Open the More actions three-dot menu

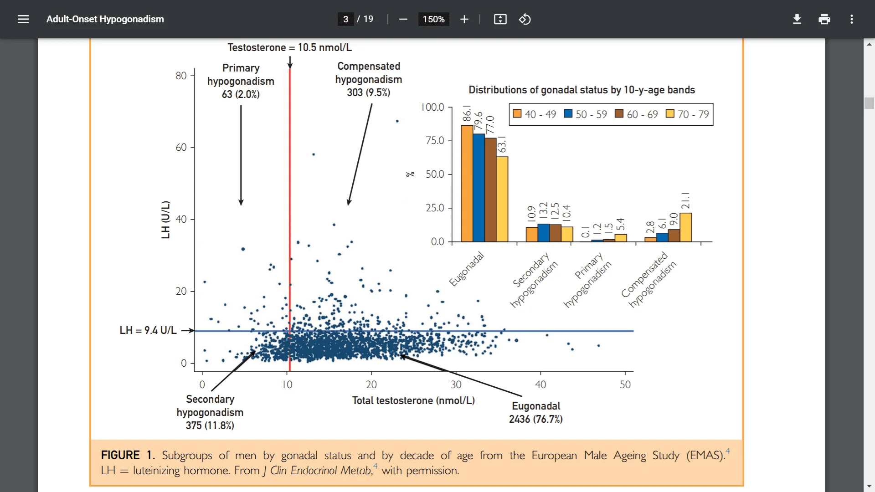[x=852, y=19]
